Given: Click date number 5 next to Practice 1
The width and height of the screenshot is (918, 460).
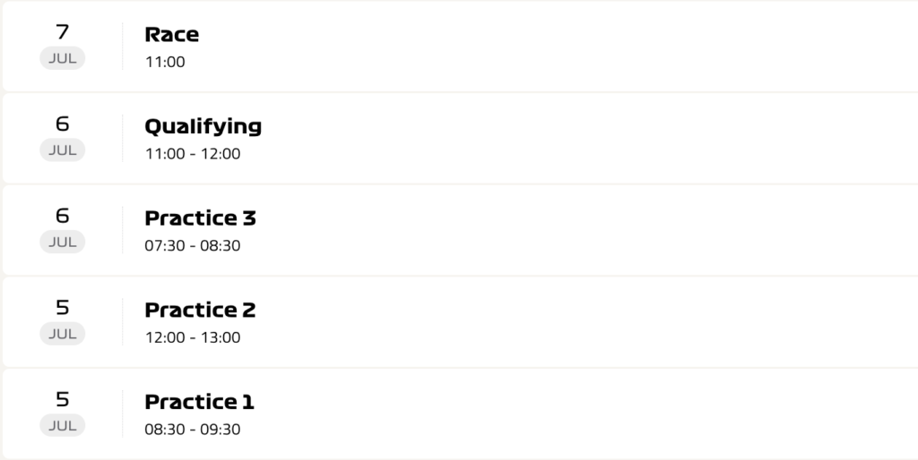Looking at the screenshot, I should point(62,399).
